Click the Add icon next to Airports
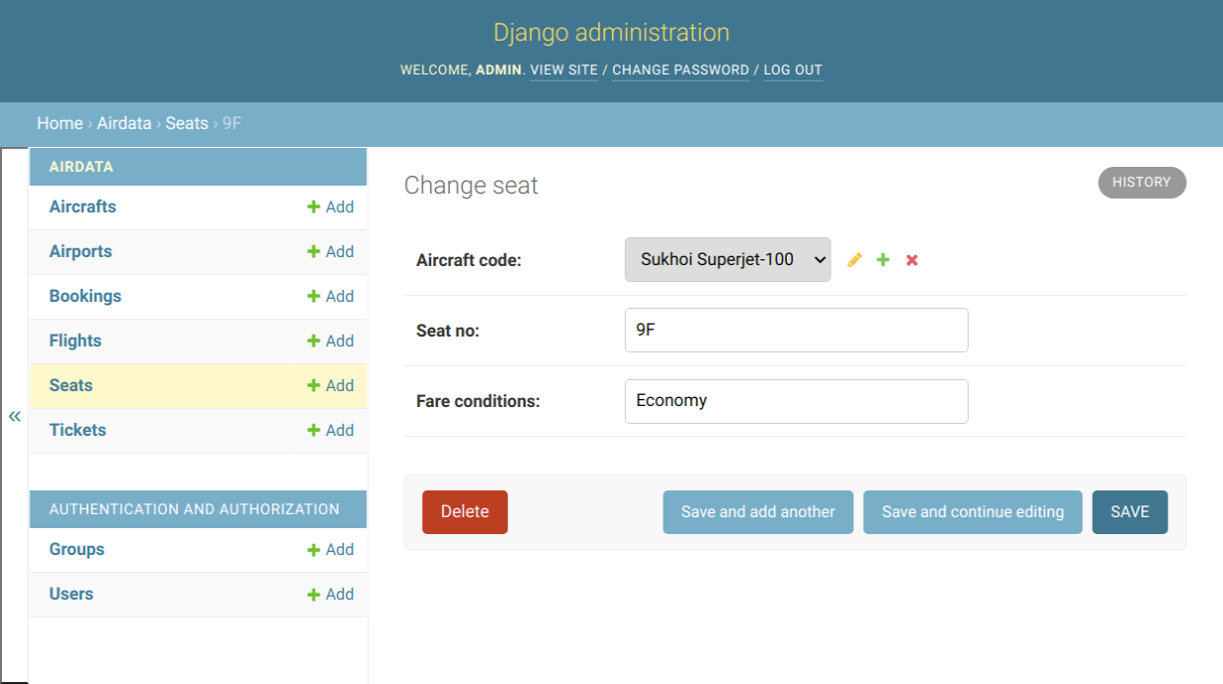 330,251
